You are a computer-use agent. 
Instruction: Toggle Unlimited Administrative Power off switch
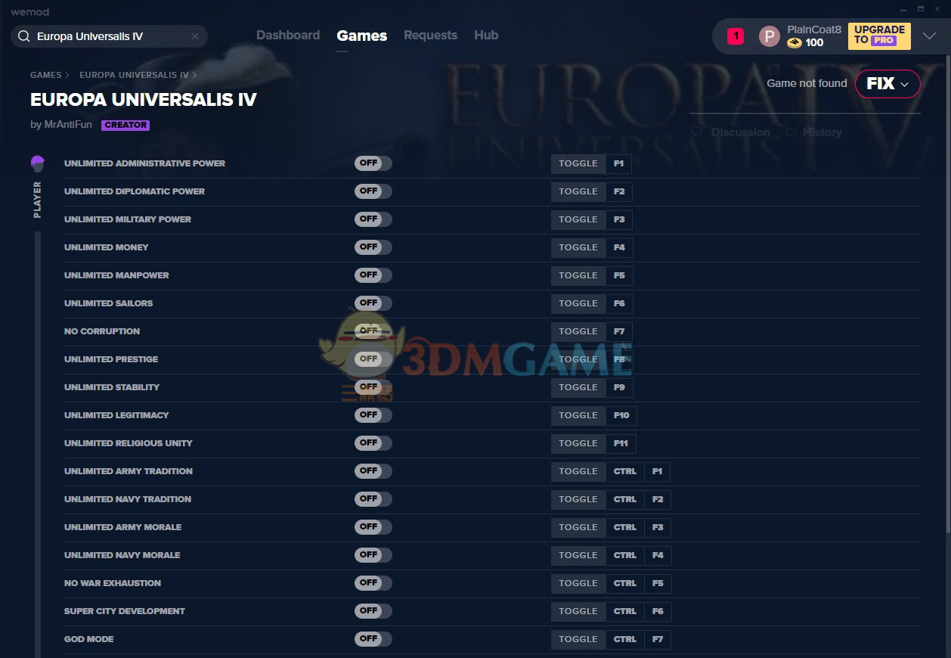point(373,163)
